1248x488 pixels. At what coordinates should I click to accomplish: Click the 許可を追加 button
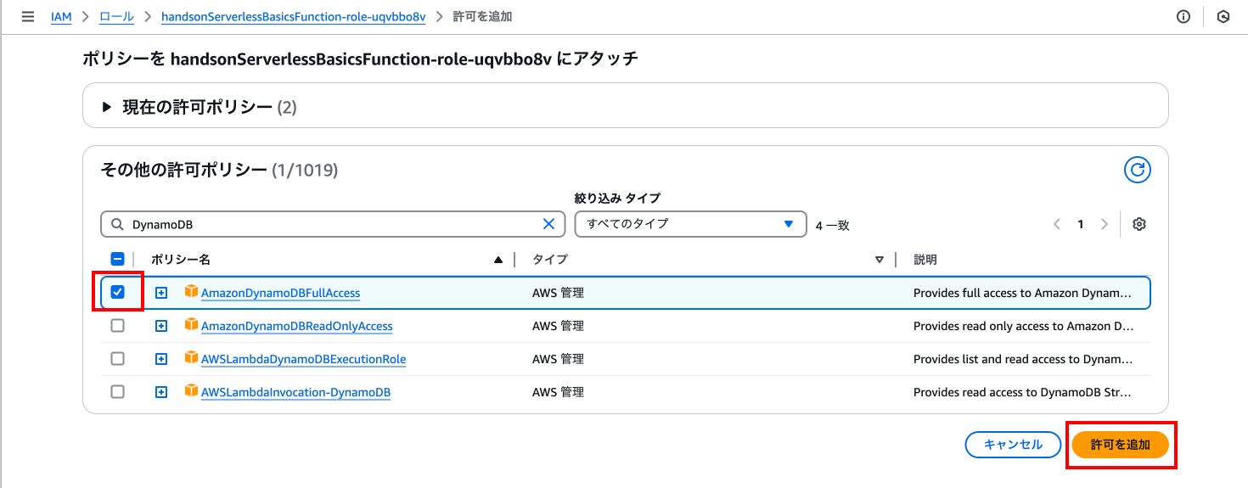(1120, 445)
